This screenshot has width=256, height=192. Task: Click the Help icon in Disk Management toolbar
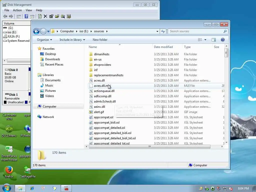26,16
